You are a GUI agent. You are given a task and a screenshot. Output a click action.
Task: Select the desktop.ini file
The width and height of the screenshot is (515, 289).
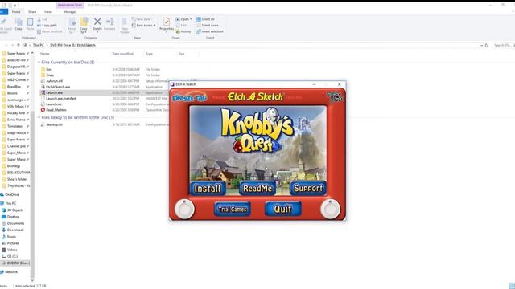tap(54, 125)
